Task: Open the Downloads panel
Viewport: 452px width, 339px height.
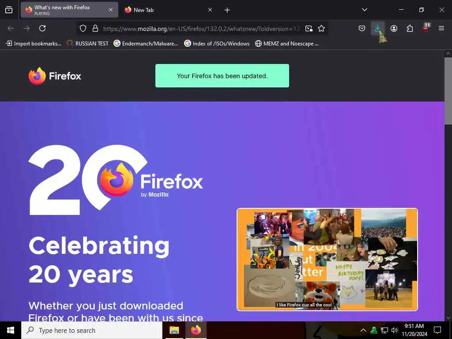Action: [378, 28]
